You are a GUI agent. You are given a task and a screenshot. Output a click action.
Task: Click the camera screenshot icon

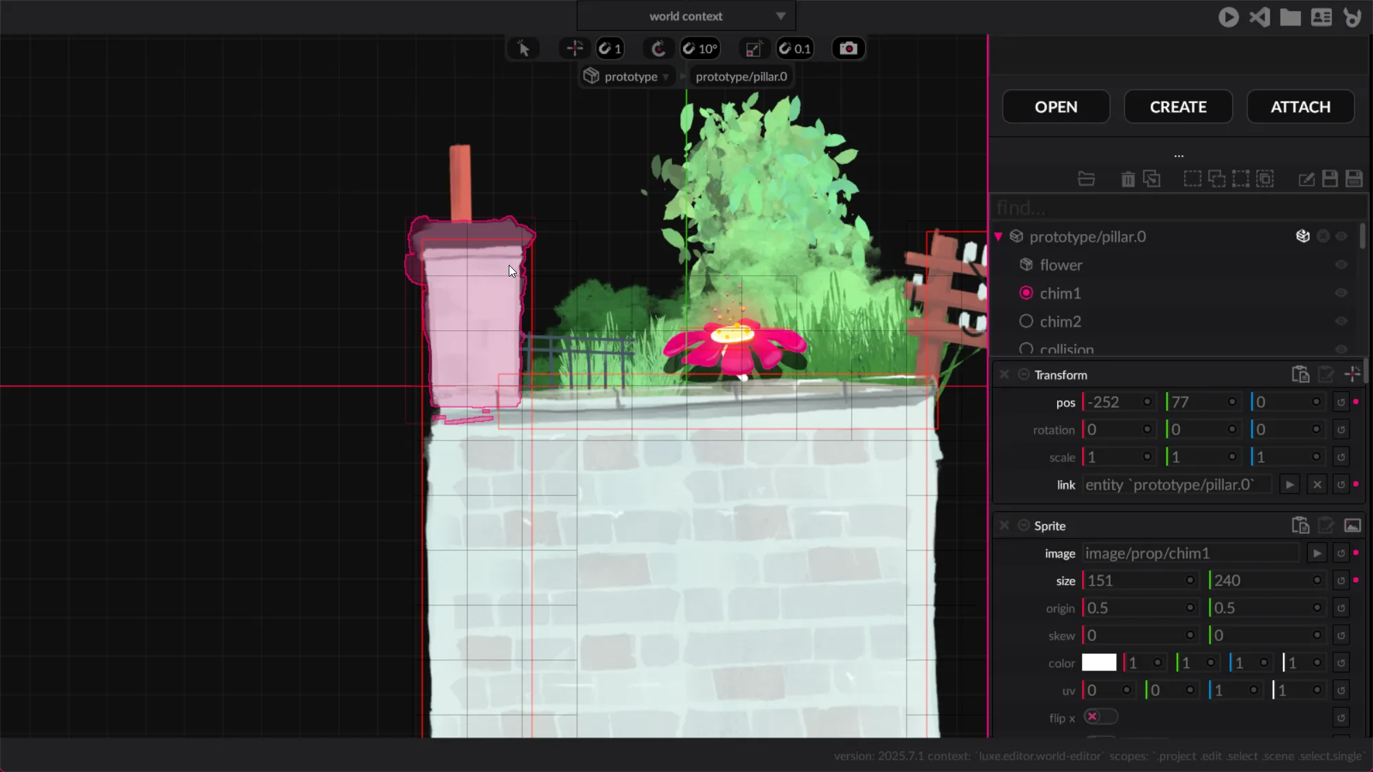pyautogui.click(x=849, y=49)
